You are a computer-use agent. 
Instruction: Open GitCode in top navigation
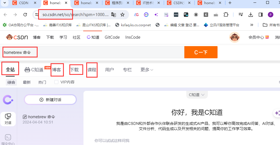click(x=112, y=37)
